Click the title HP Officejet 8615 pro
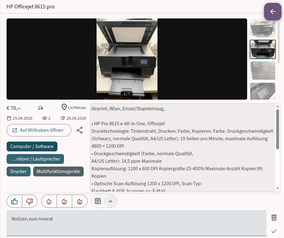 pyautogui.click(x=30, y=7)
